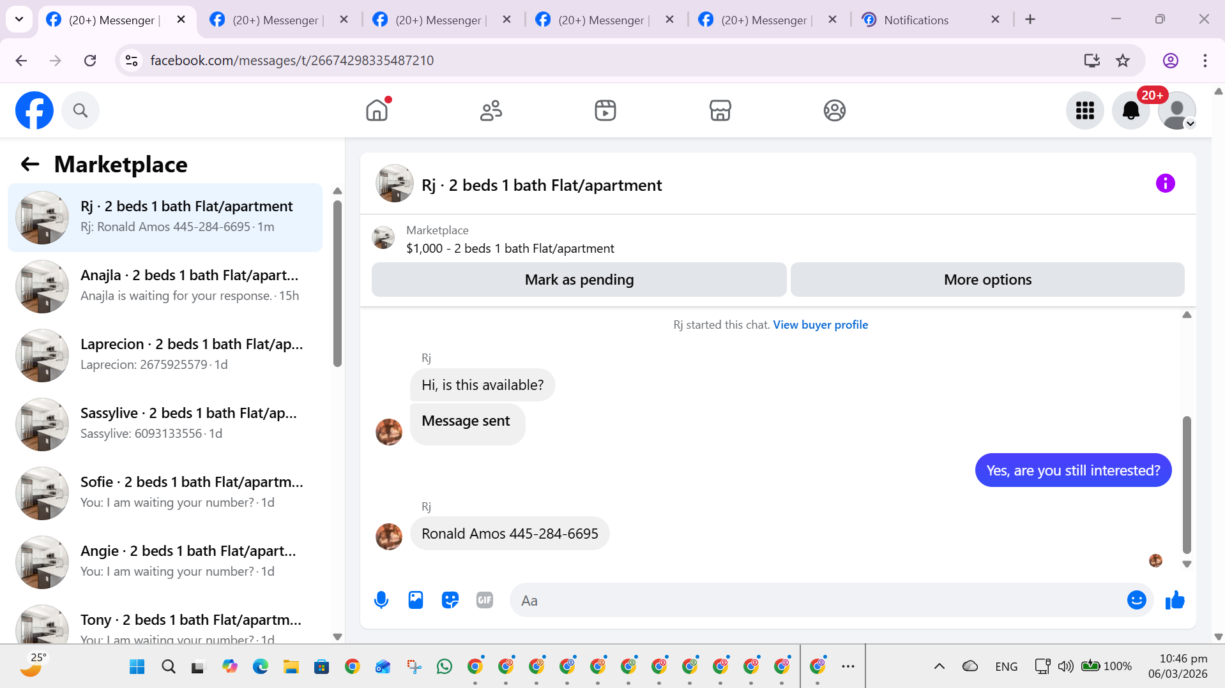
Task: Record a voice clip with microphone icon
Action: coord(381,601)
